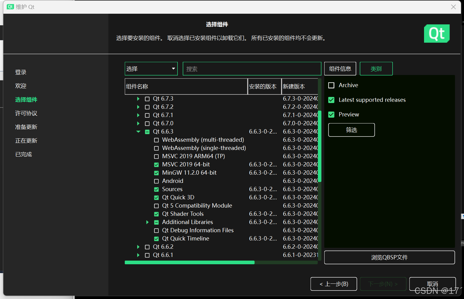Check WebAssembly (multi-threaded) checkbox

point(156,140)
